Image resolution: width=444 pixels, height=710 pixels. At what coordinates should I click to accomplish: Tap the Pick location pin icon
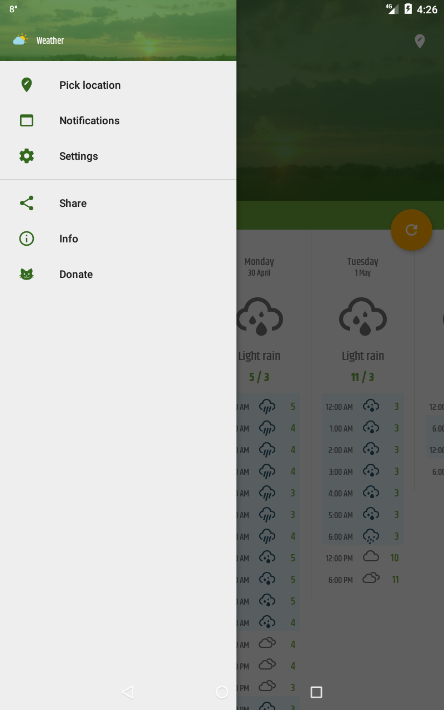27,85
